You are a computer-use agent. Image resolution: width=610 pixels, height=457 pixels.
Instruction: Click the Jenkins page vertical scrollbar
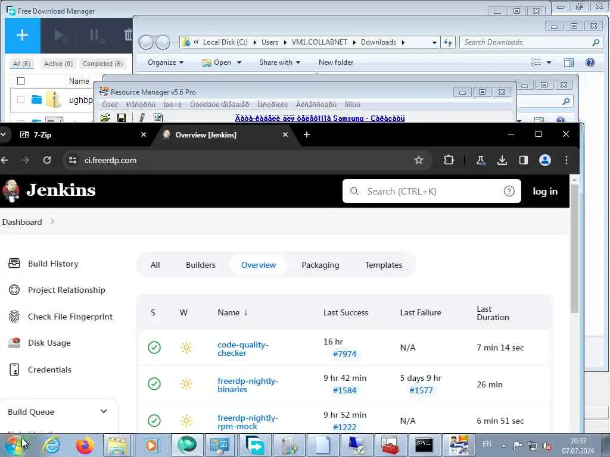click(x=574, y=248)
